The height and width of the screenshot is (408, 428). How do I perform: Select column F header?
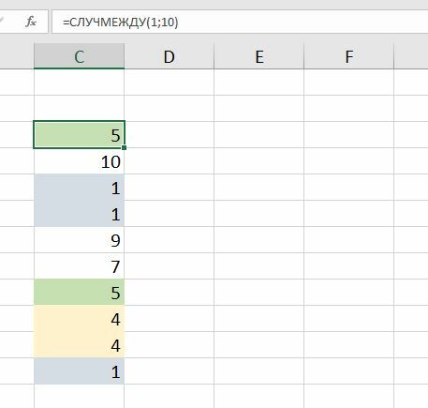pos(348,56)
